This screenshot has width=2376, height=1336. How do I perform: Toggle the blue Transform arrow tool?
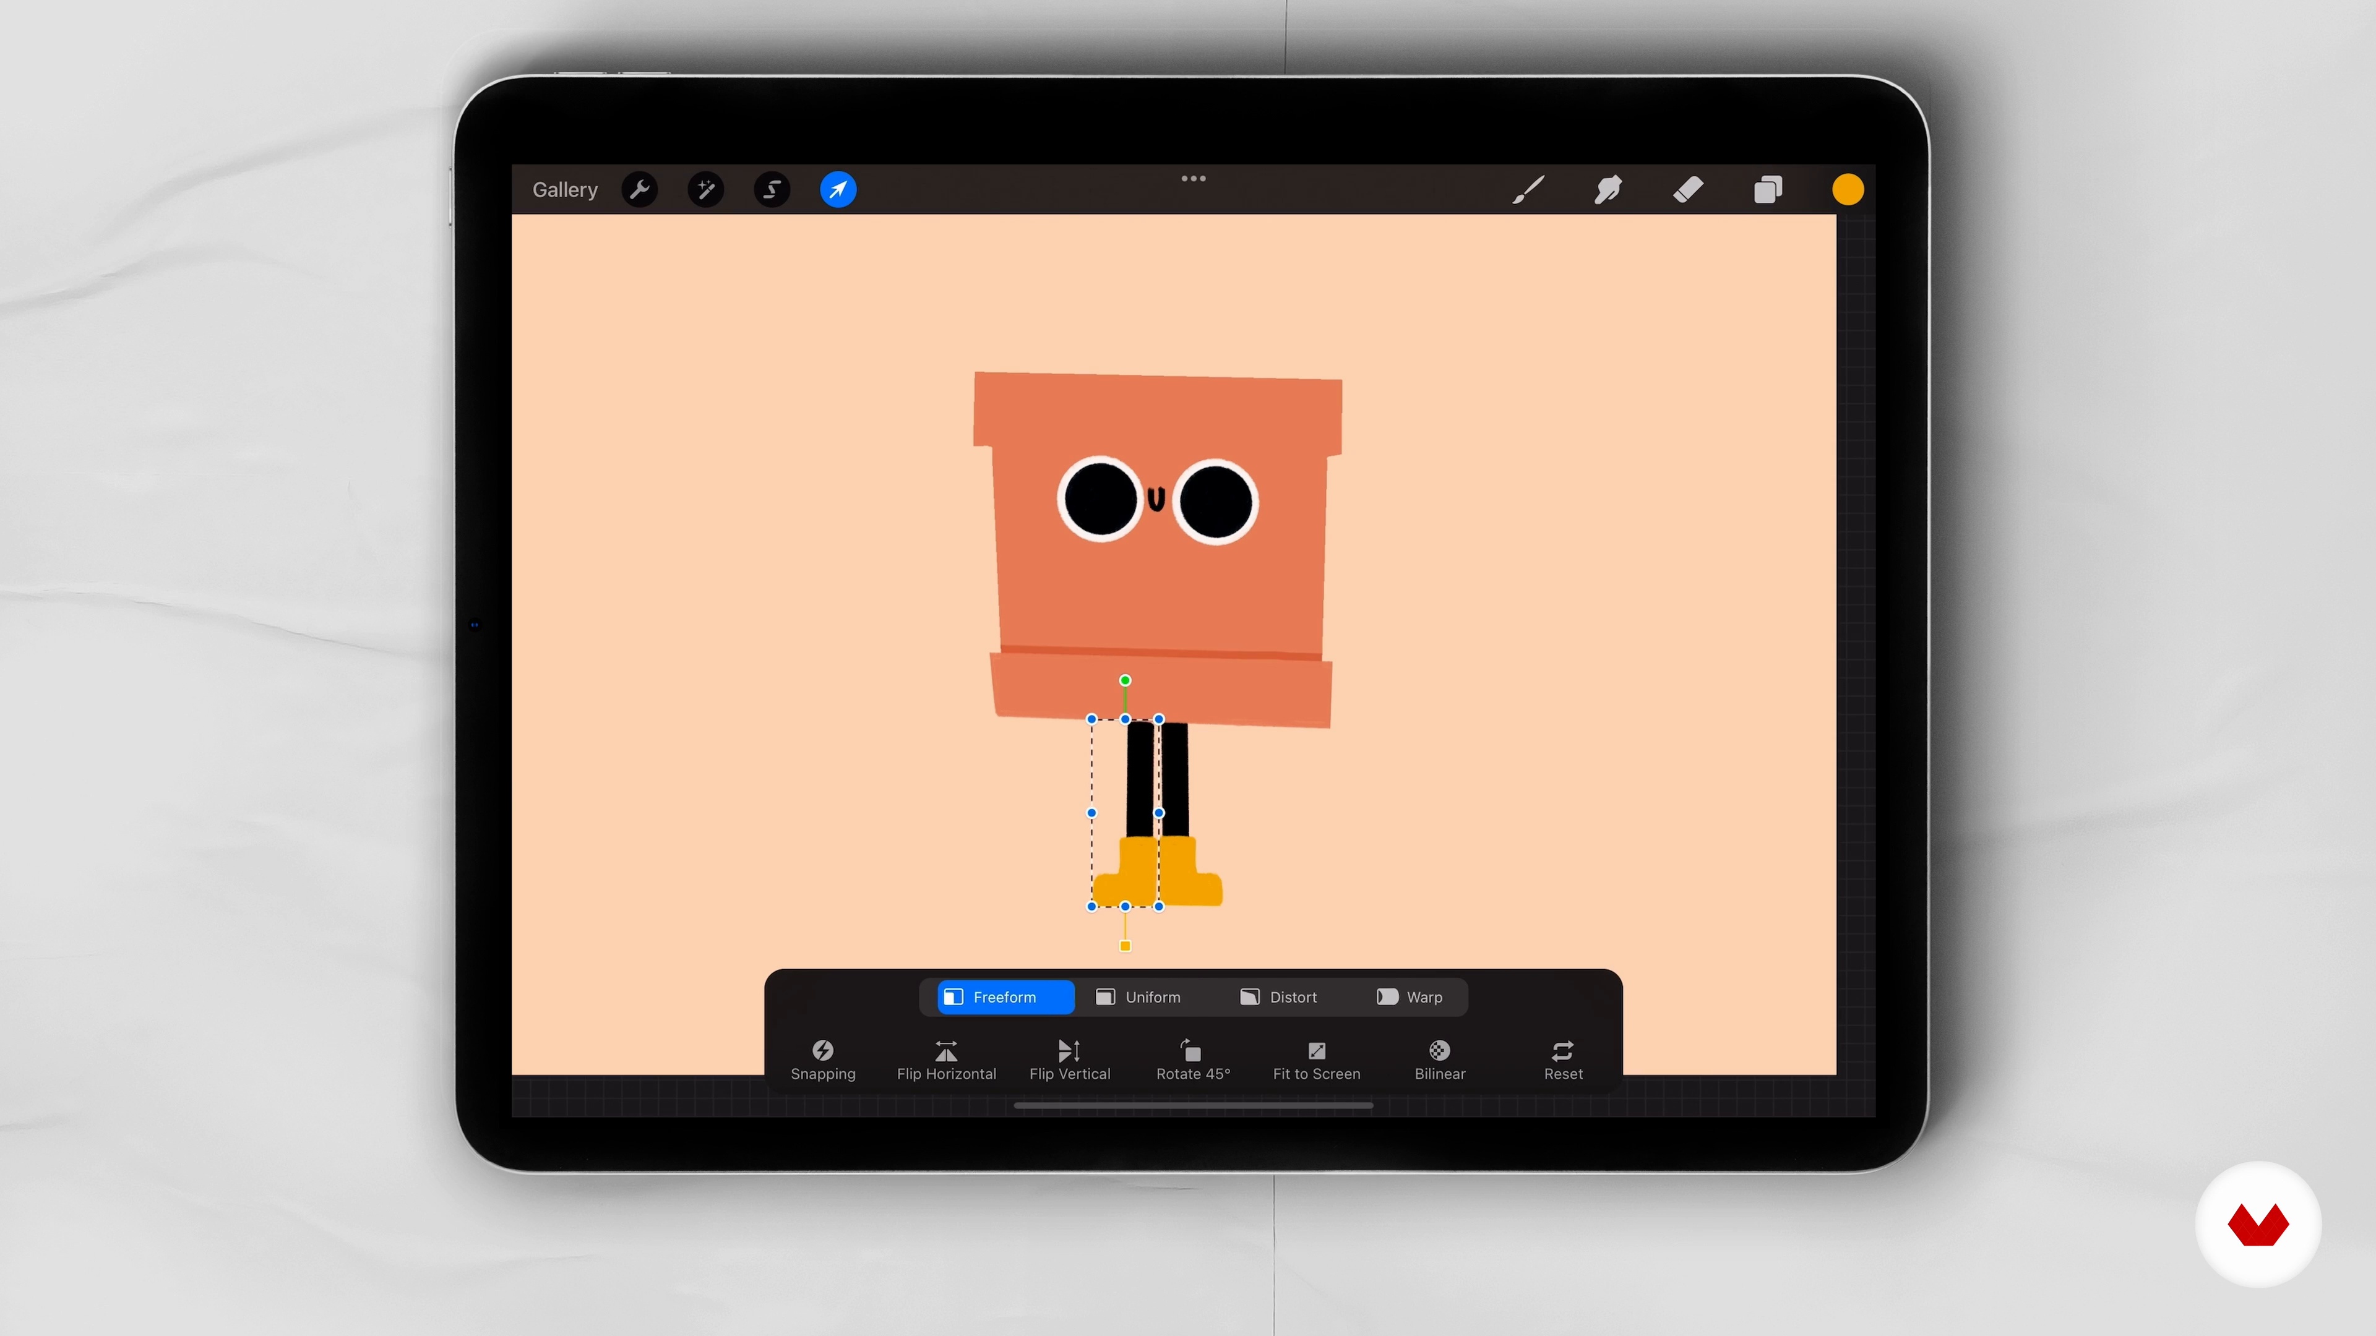click(x=838, y=190)
